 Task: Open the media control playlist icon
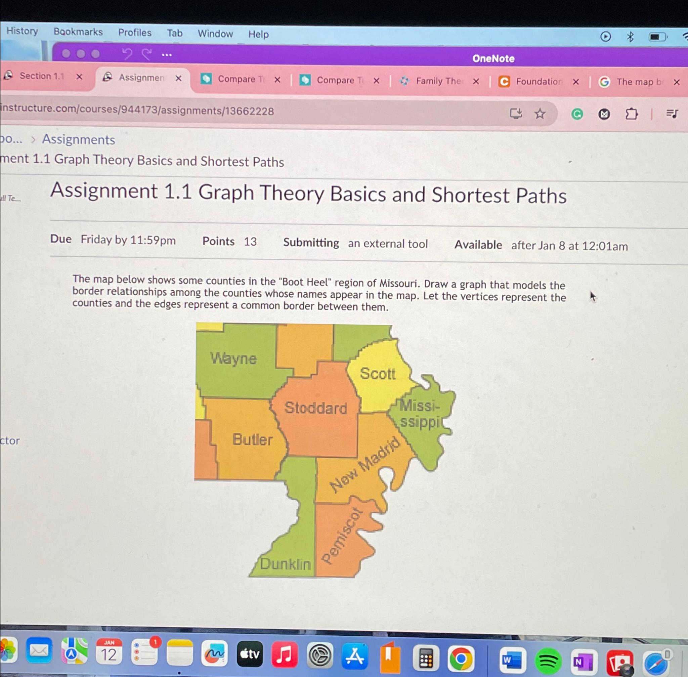click(x=672, y=114)
